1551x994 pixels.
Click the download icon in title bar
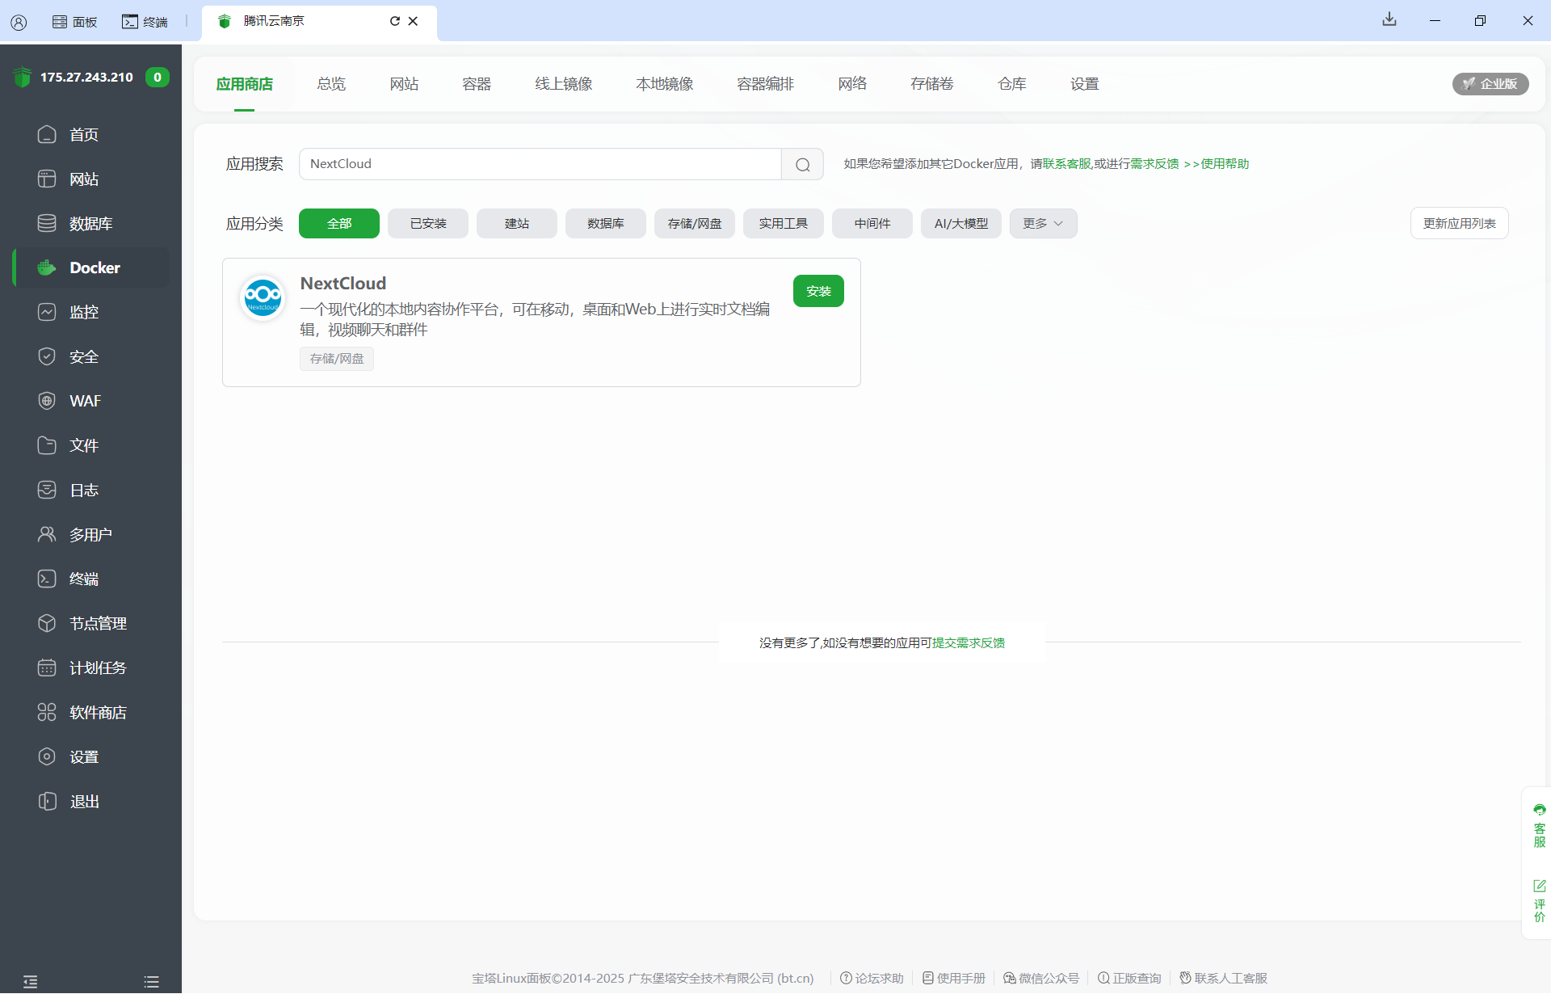pyautogui.click(x=1389, y=20)
